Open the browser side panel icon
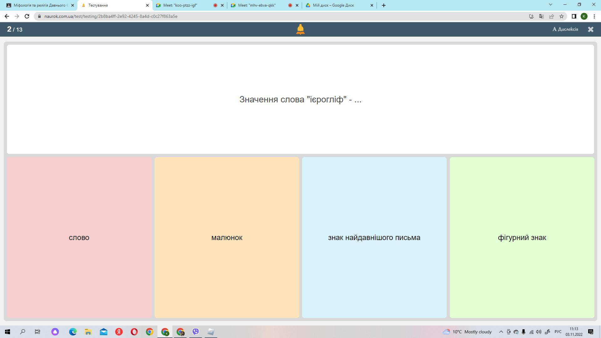601x338 pixels. coord(574,16)
